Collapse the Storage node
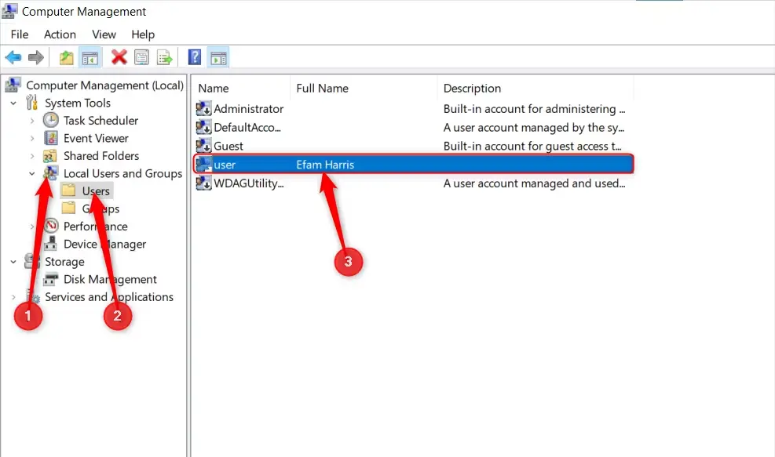 [x=14, y=262]
